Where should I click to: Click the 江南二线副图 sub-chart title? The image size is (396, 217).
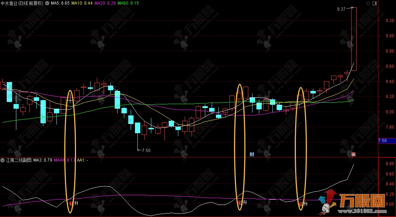pyautogui.click(x=18, y=161)
